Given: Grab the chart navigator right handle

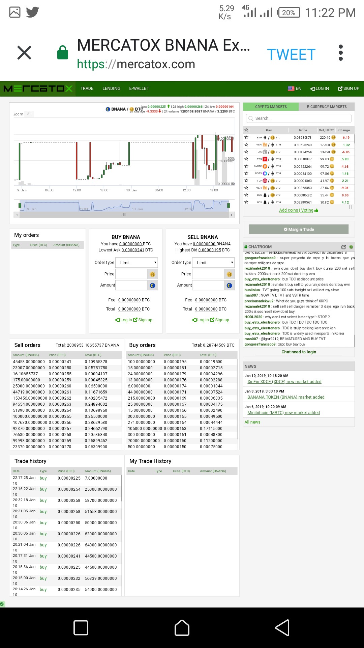Looking at the screenshot, I should tap(229, 205).
